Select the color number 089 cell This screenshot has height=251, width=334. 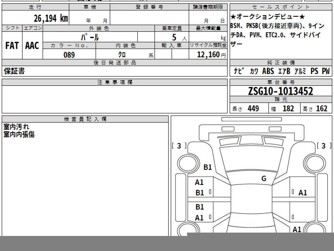[69, 55]
